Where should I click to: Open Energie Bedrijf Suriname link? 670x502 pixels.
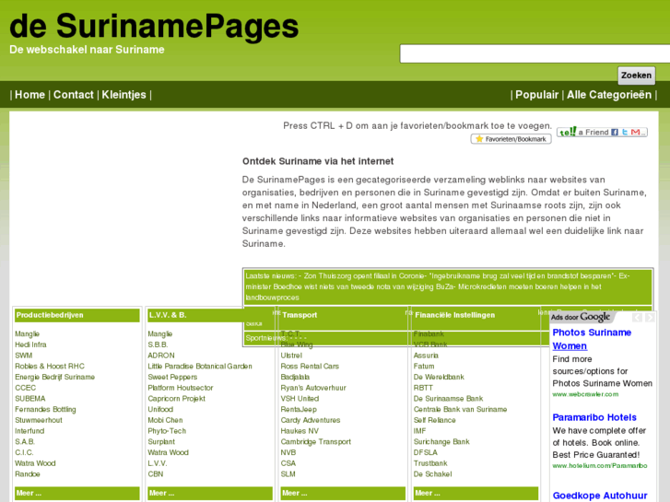(54, 377)
